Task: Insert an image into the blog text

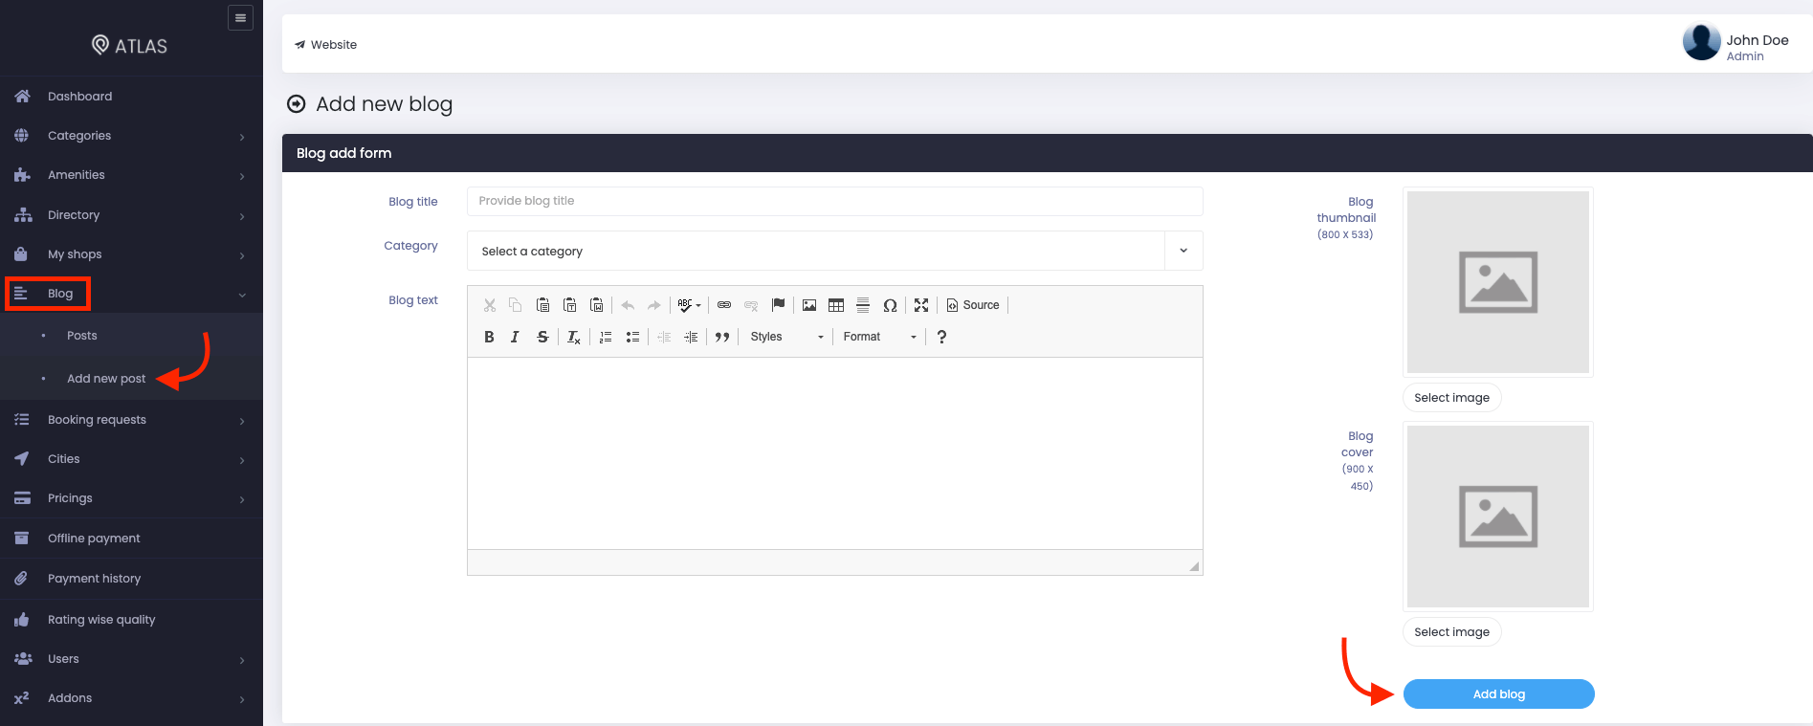Action: pos(809,305)
